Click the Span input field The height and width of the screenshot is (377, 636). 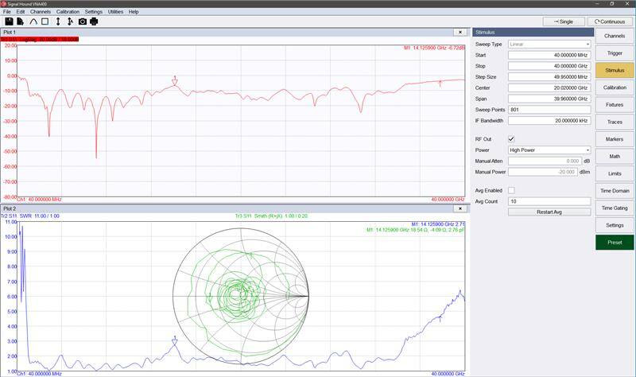coord(549,99)
